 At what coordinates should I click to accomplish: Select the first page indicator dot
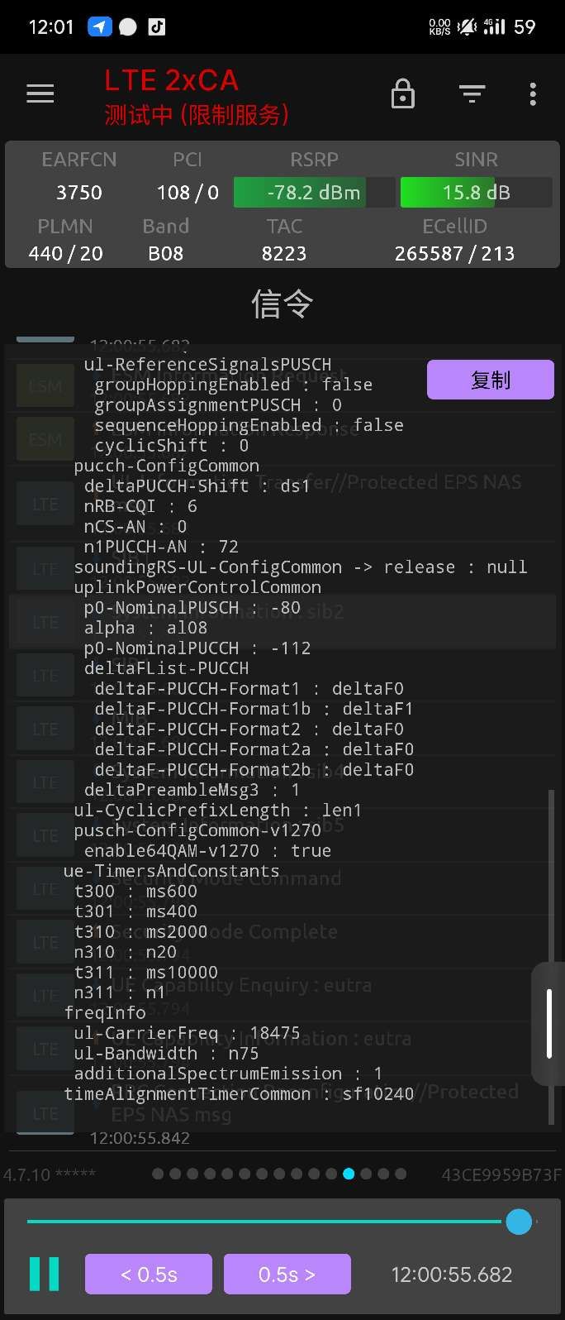coord(158,1174)
